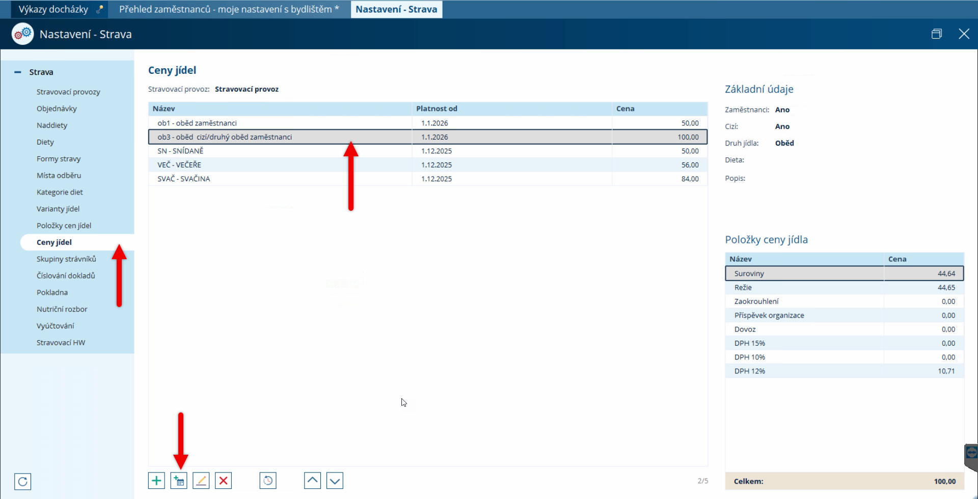
Task: Close the Nastavení - Strava window
Action: coord(964,34)
